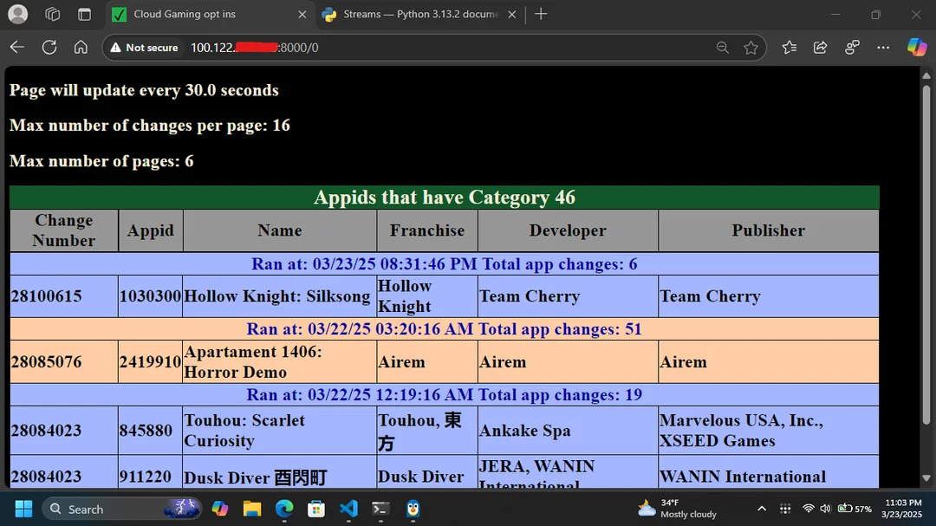This screenshot has width=936, height=526.
Task: Open the Favorites list icon
Action: (789, 48)
